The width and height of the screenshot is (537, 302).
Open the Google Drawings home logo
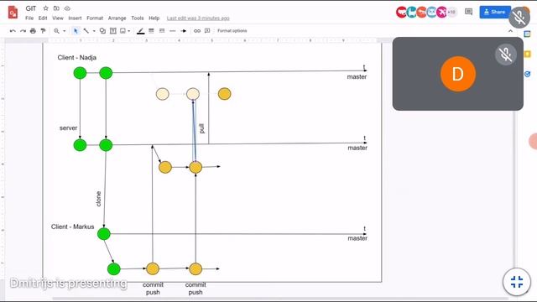[13, 13]
